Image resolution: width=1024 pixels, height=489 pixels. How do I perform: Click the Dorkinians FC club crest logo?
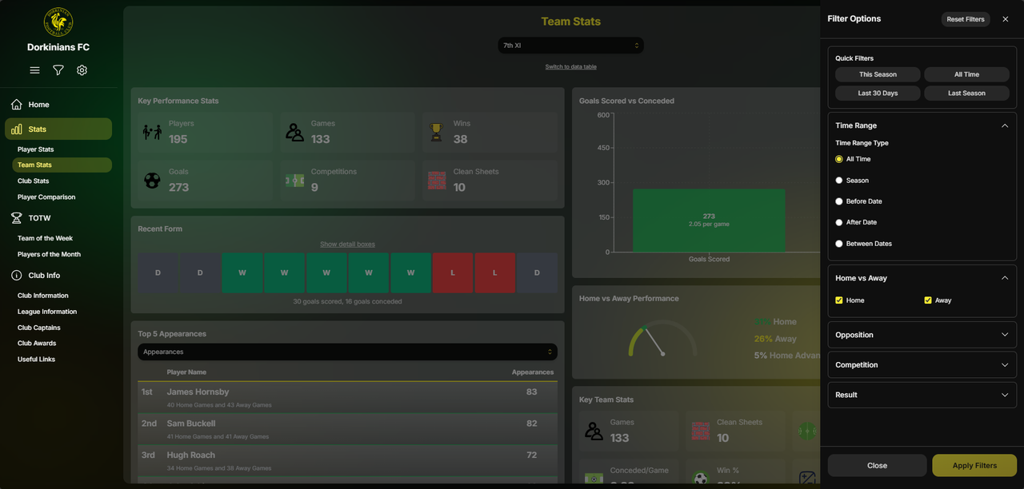tap(58, 22)
